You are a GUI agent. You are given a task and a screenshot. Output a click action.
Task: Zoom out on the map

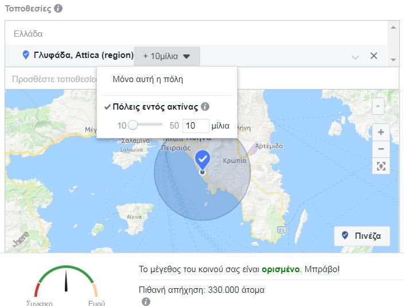pyautogui.click(x=381, y=150)
